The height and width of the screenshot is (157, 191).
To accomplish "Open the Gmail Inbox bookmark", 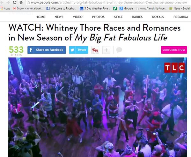I will [x=28, y=8].
